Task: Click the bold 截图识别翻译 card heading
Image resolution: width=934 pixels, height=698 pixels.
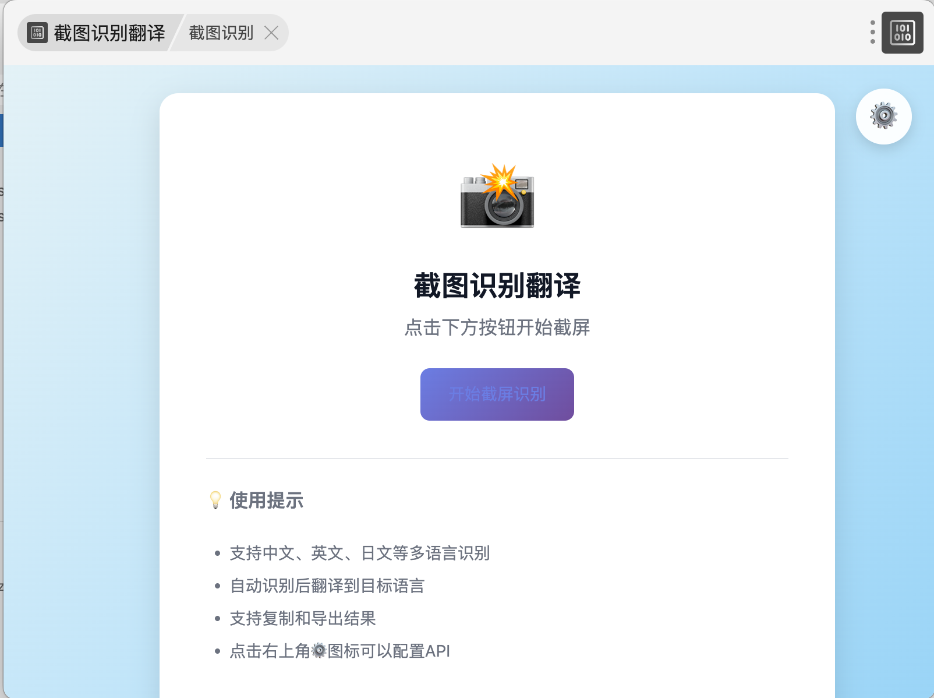Action: [x=497, y=286]
